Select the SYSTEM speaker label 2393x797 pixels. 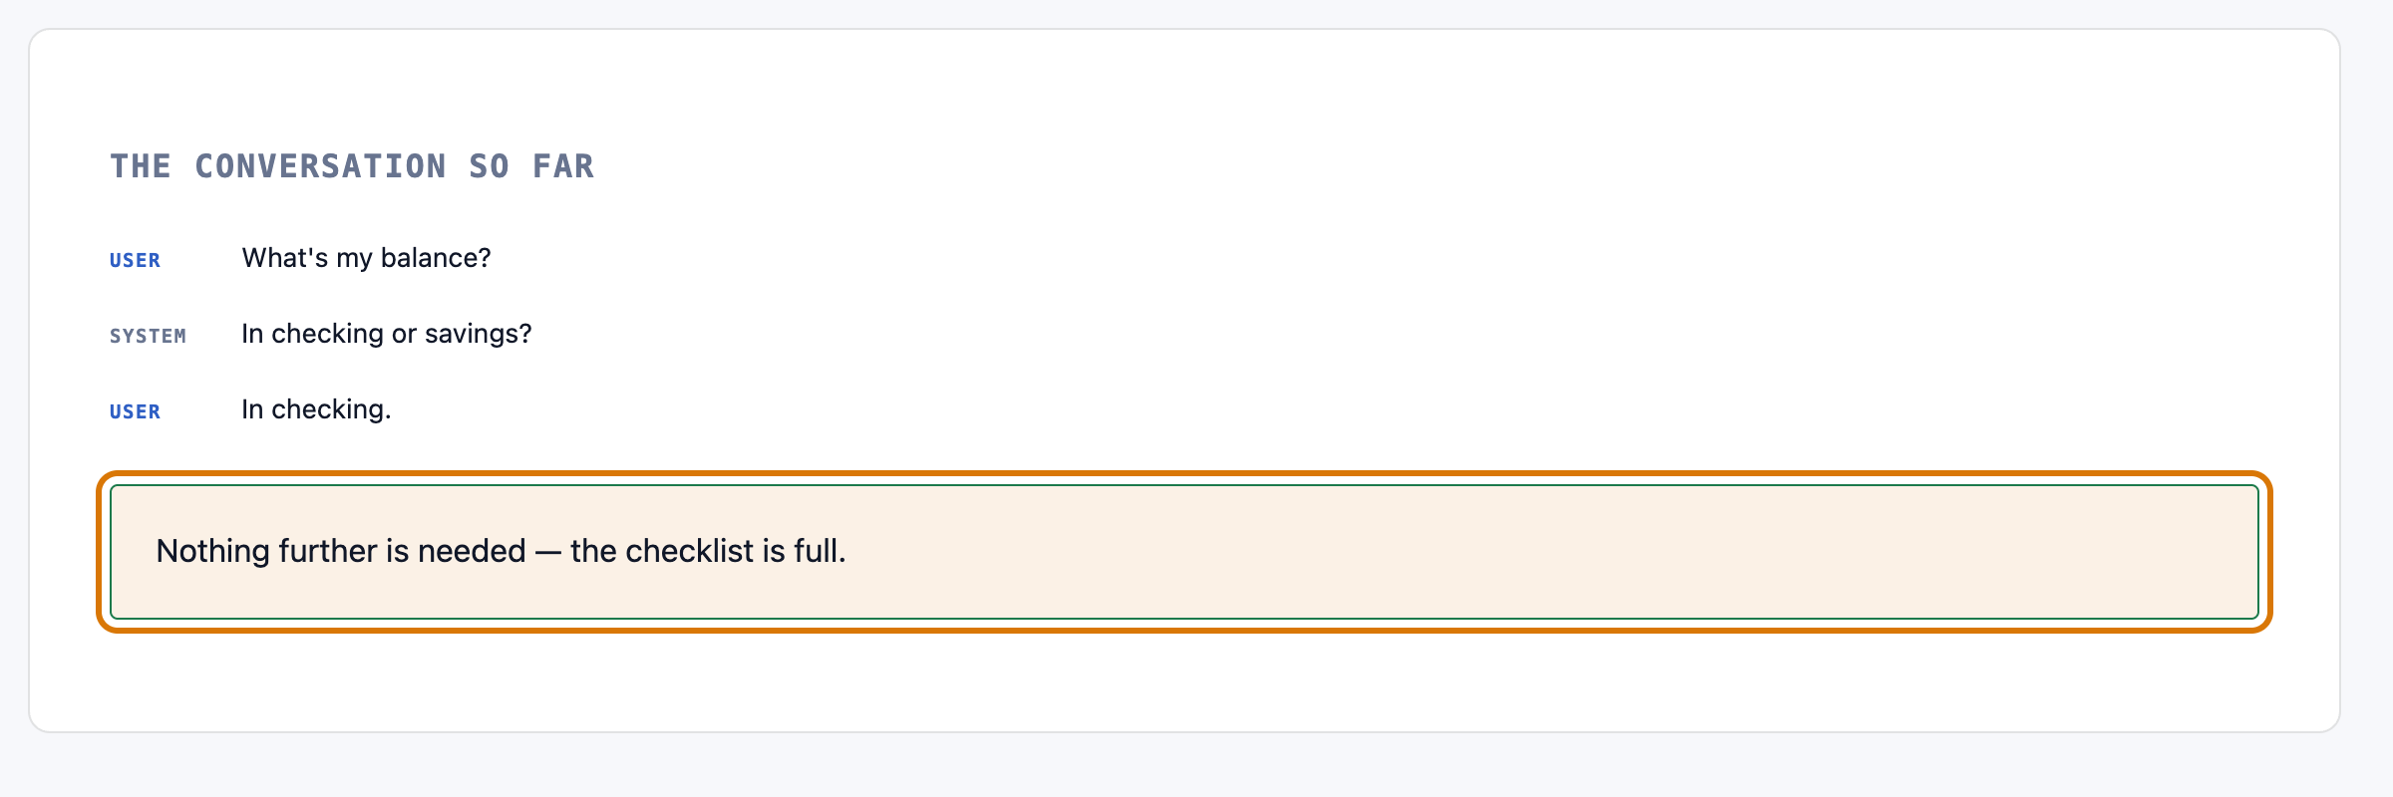[148, 336]
